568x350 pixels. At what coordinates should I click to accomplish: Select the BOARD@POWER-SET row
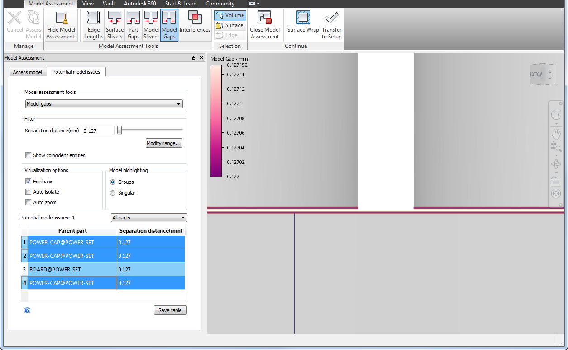(104, 270)
